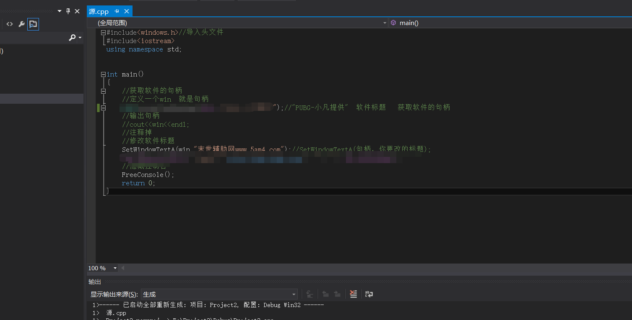Toggle the Preview Selected Items folder icon
This screenshot has height=320, width=632.
(33, 24)
